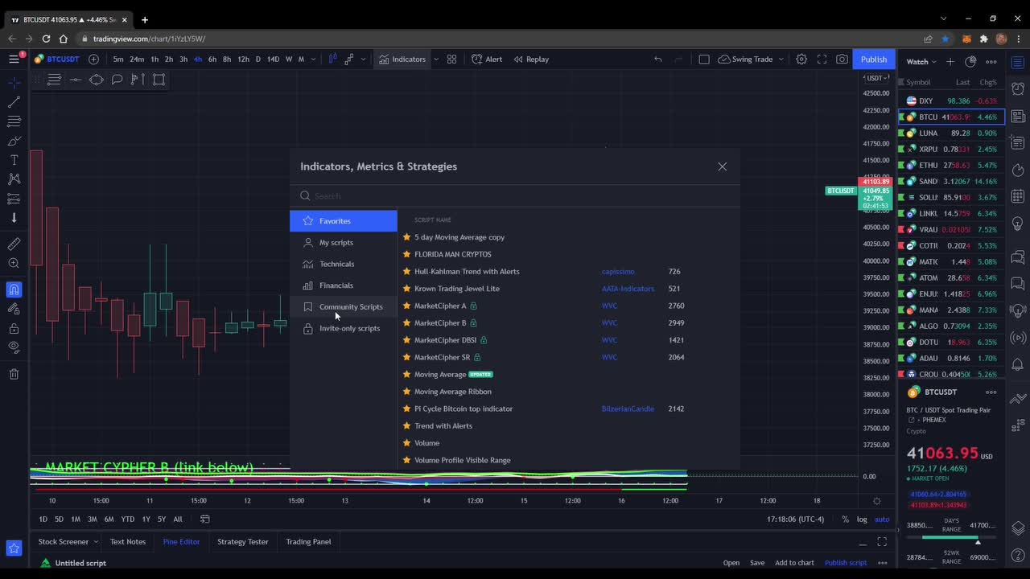Expand the timeframe interval dropdown arrow

pyautogui.click(x=313, y=59)
